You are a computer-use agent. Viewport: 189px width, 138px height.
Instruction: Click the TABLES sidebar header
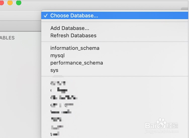pyautogui.click(x=7, y=38)
